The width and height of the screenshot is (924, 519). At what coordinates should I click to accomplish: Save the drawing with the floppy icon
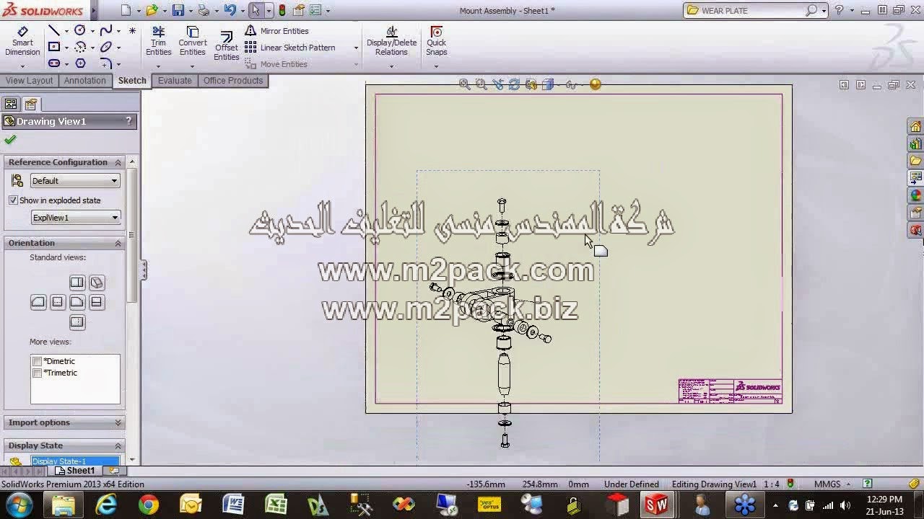[178, 10]
